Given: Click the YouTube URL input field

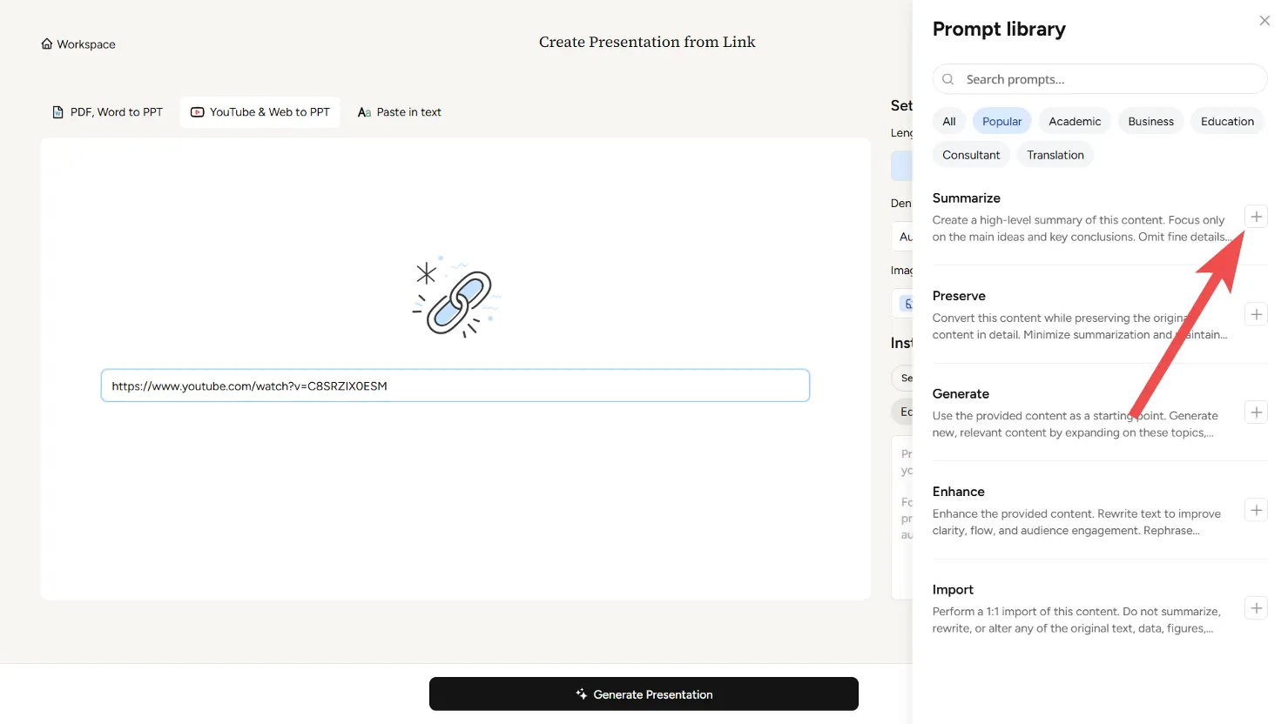Looking at the screenshot, I should (455, 386).
